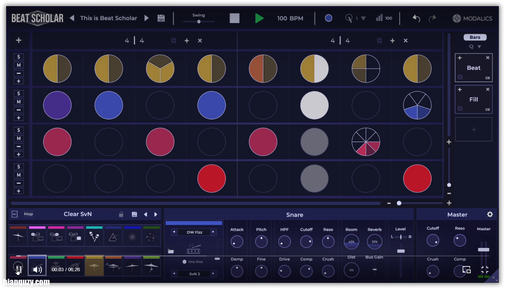
Task: Select the Fill bar block
Action: (474, 99)
